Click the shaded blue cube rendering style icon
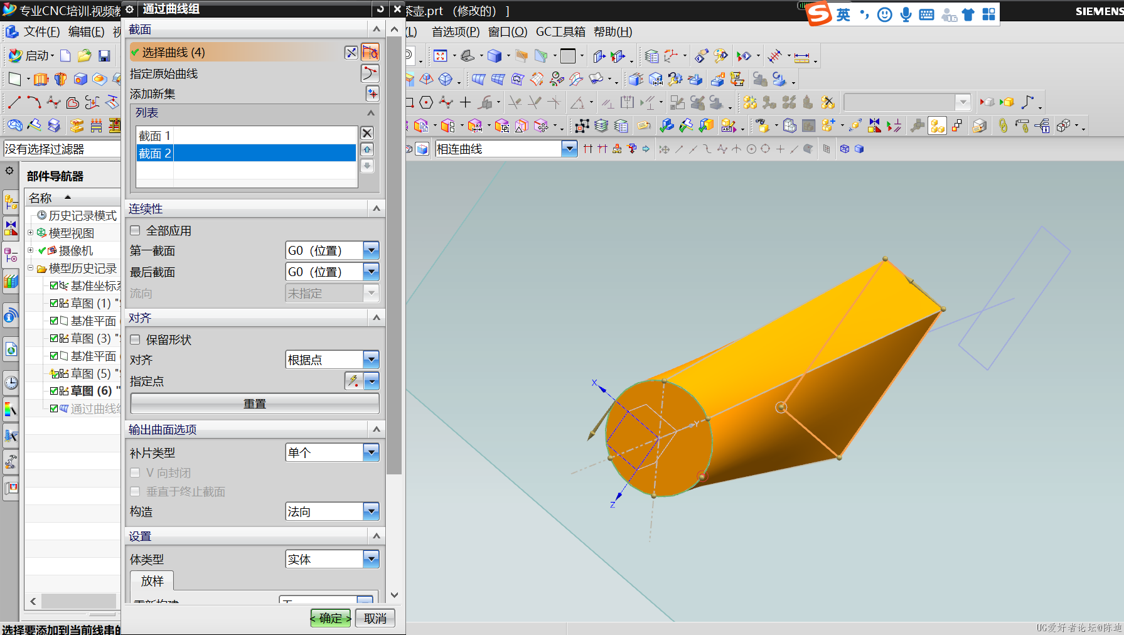The width and height of the screenshot is (1124, 635). (495, 56)
